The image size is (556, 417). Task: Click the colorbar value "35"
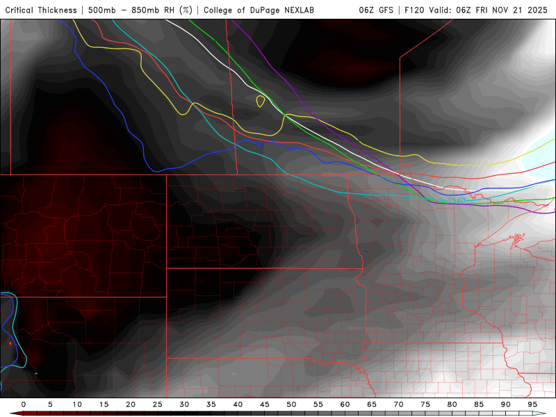(x=211, y=404)
